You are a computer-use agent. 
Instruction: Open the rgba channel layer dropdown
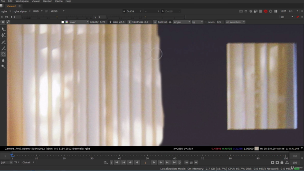[x=6, y=11]
